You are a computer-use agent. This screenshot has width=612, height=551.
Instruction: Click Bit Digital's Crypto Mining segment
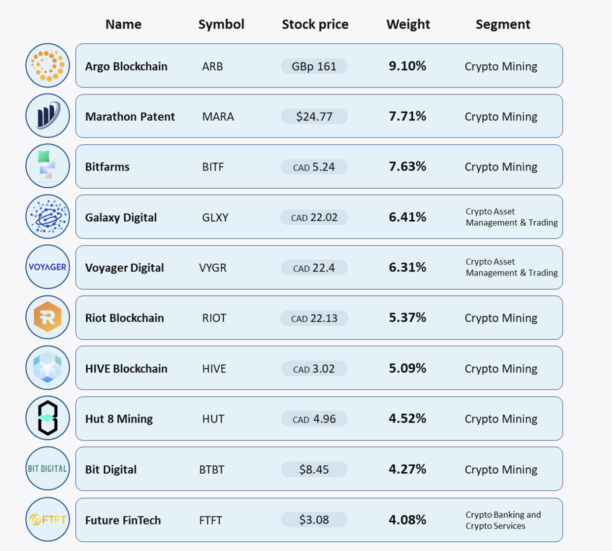pyautogui.click(x=501, y=470)
